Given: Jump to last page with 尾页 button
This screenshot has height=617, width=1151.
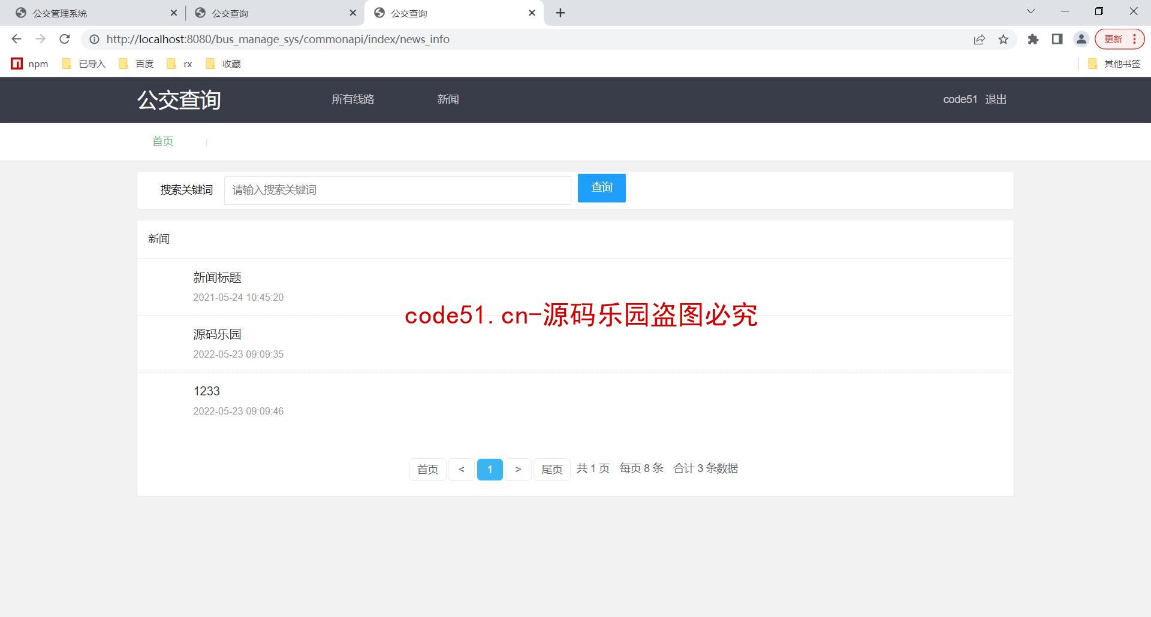Looking at the screenshot, I should [552, 469].
